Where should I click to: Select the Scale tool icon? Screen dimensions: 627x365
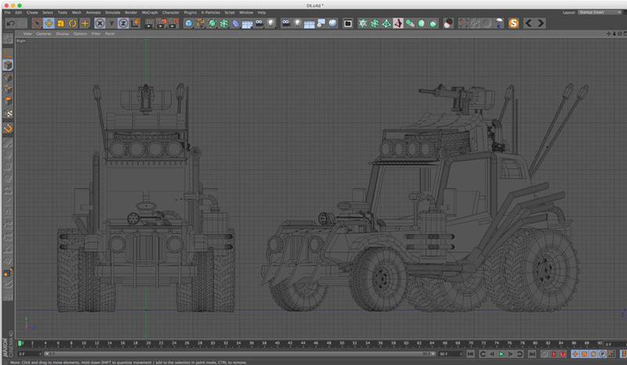click(x=61, y=23)
